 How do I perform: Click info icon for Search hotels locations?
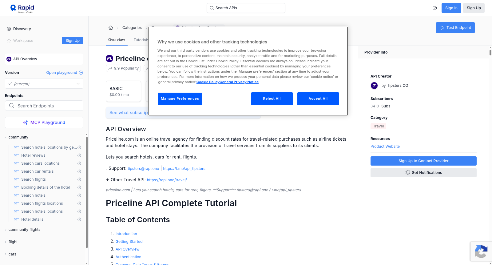(x=79, y=211)
